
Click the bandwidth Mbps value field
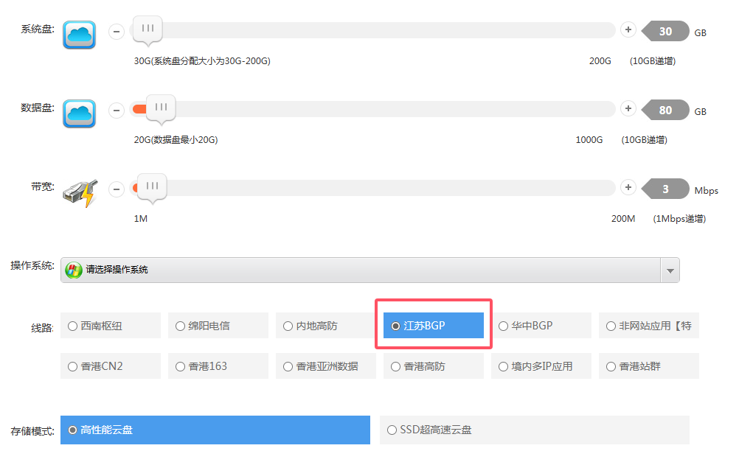[x=666, y=189]
